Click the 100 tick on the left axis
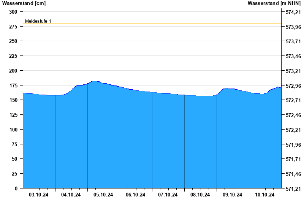The height and width of the screenshot is (209, 304). pyautogui.click(x=13, y=130)
